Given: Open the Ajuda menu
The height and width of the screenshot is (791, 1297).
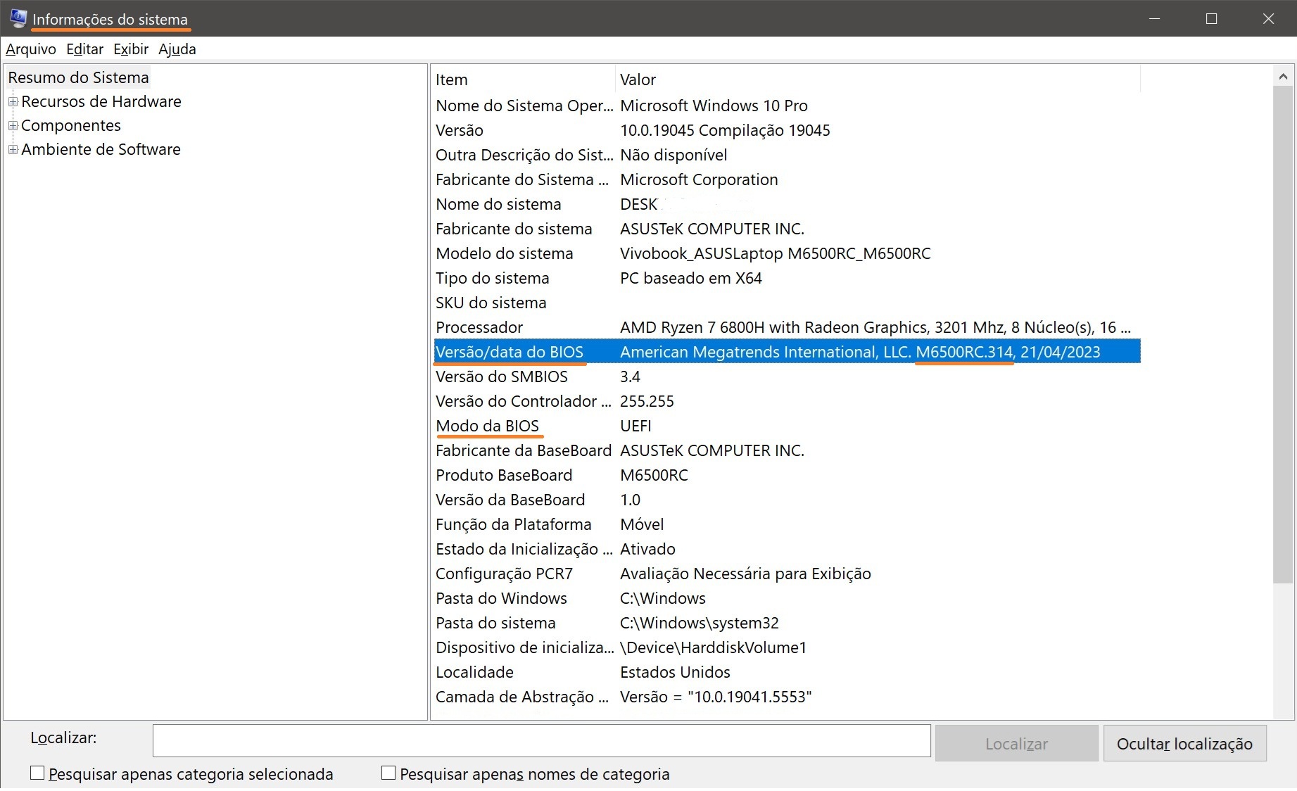Looking at the screenshot, I should pos(177,49).
